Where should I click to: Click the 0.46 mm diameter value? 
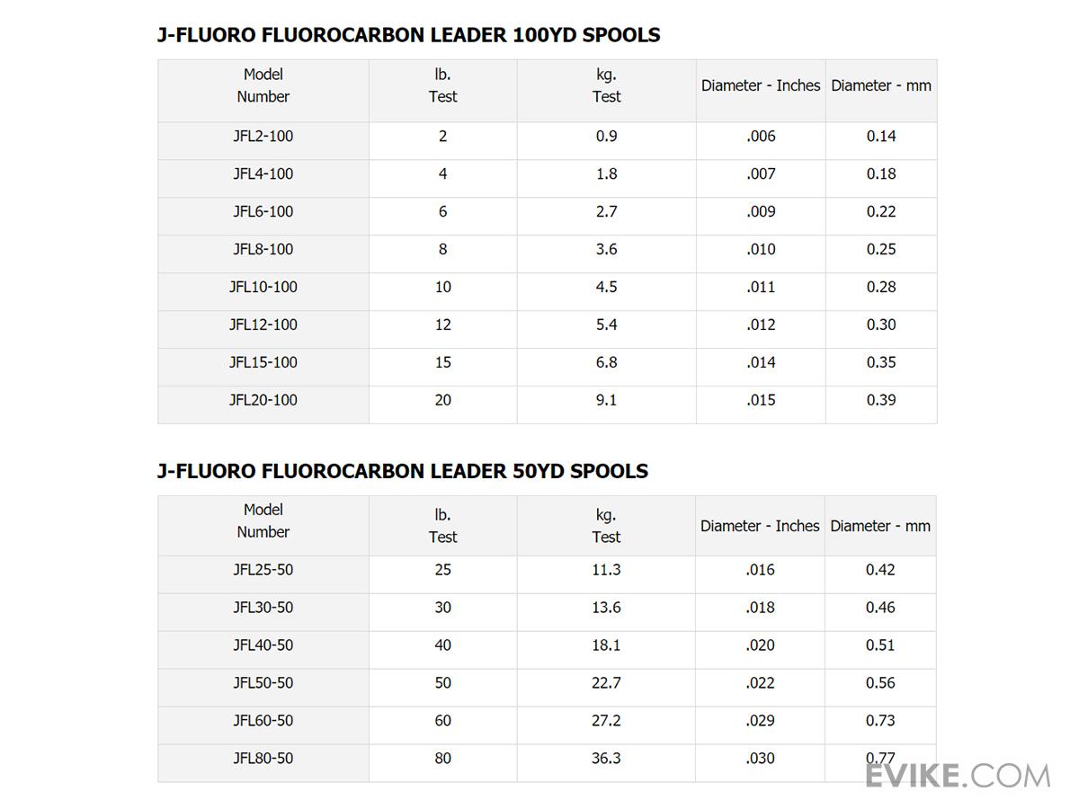point(880,608)
